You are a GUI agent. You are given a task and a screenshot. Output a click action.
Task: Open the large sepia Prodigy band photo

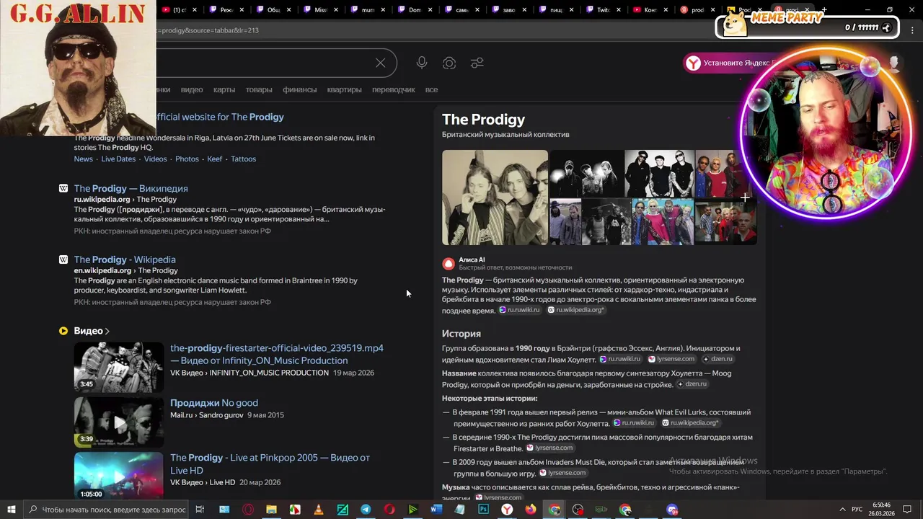[495, 198]
